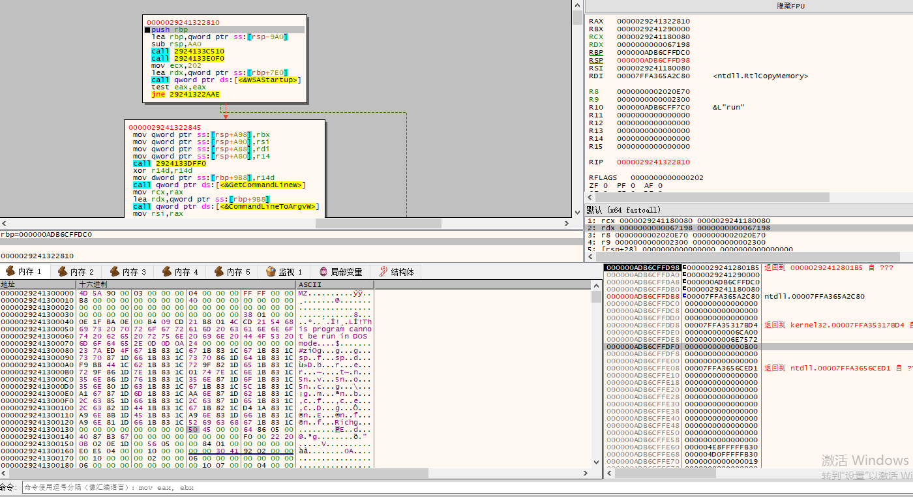The width and height of the screenshot is (913, 497).
Task: Select the call CommandLineToArgvW instruction
Action: pyautogui.click(x=226, y=206)
